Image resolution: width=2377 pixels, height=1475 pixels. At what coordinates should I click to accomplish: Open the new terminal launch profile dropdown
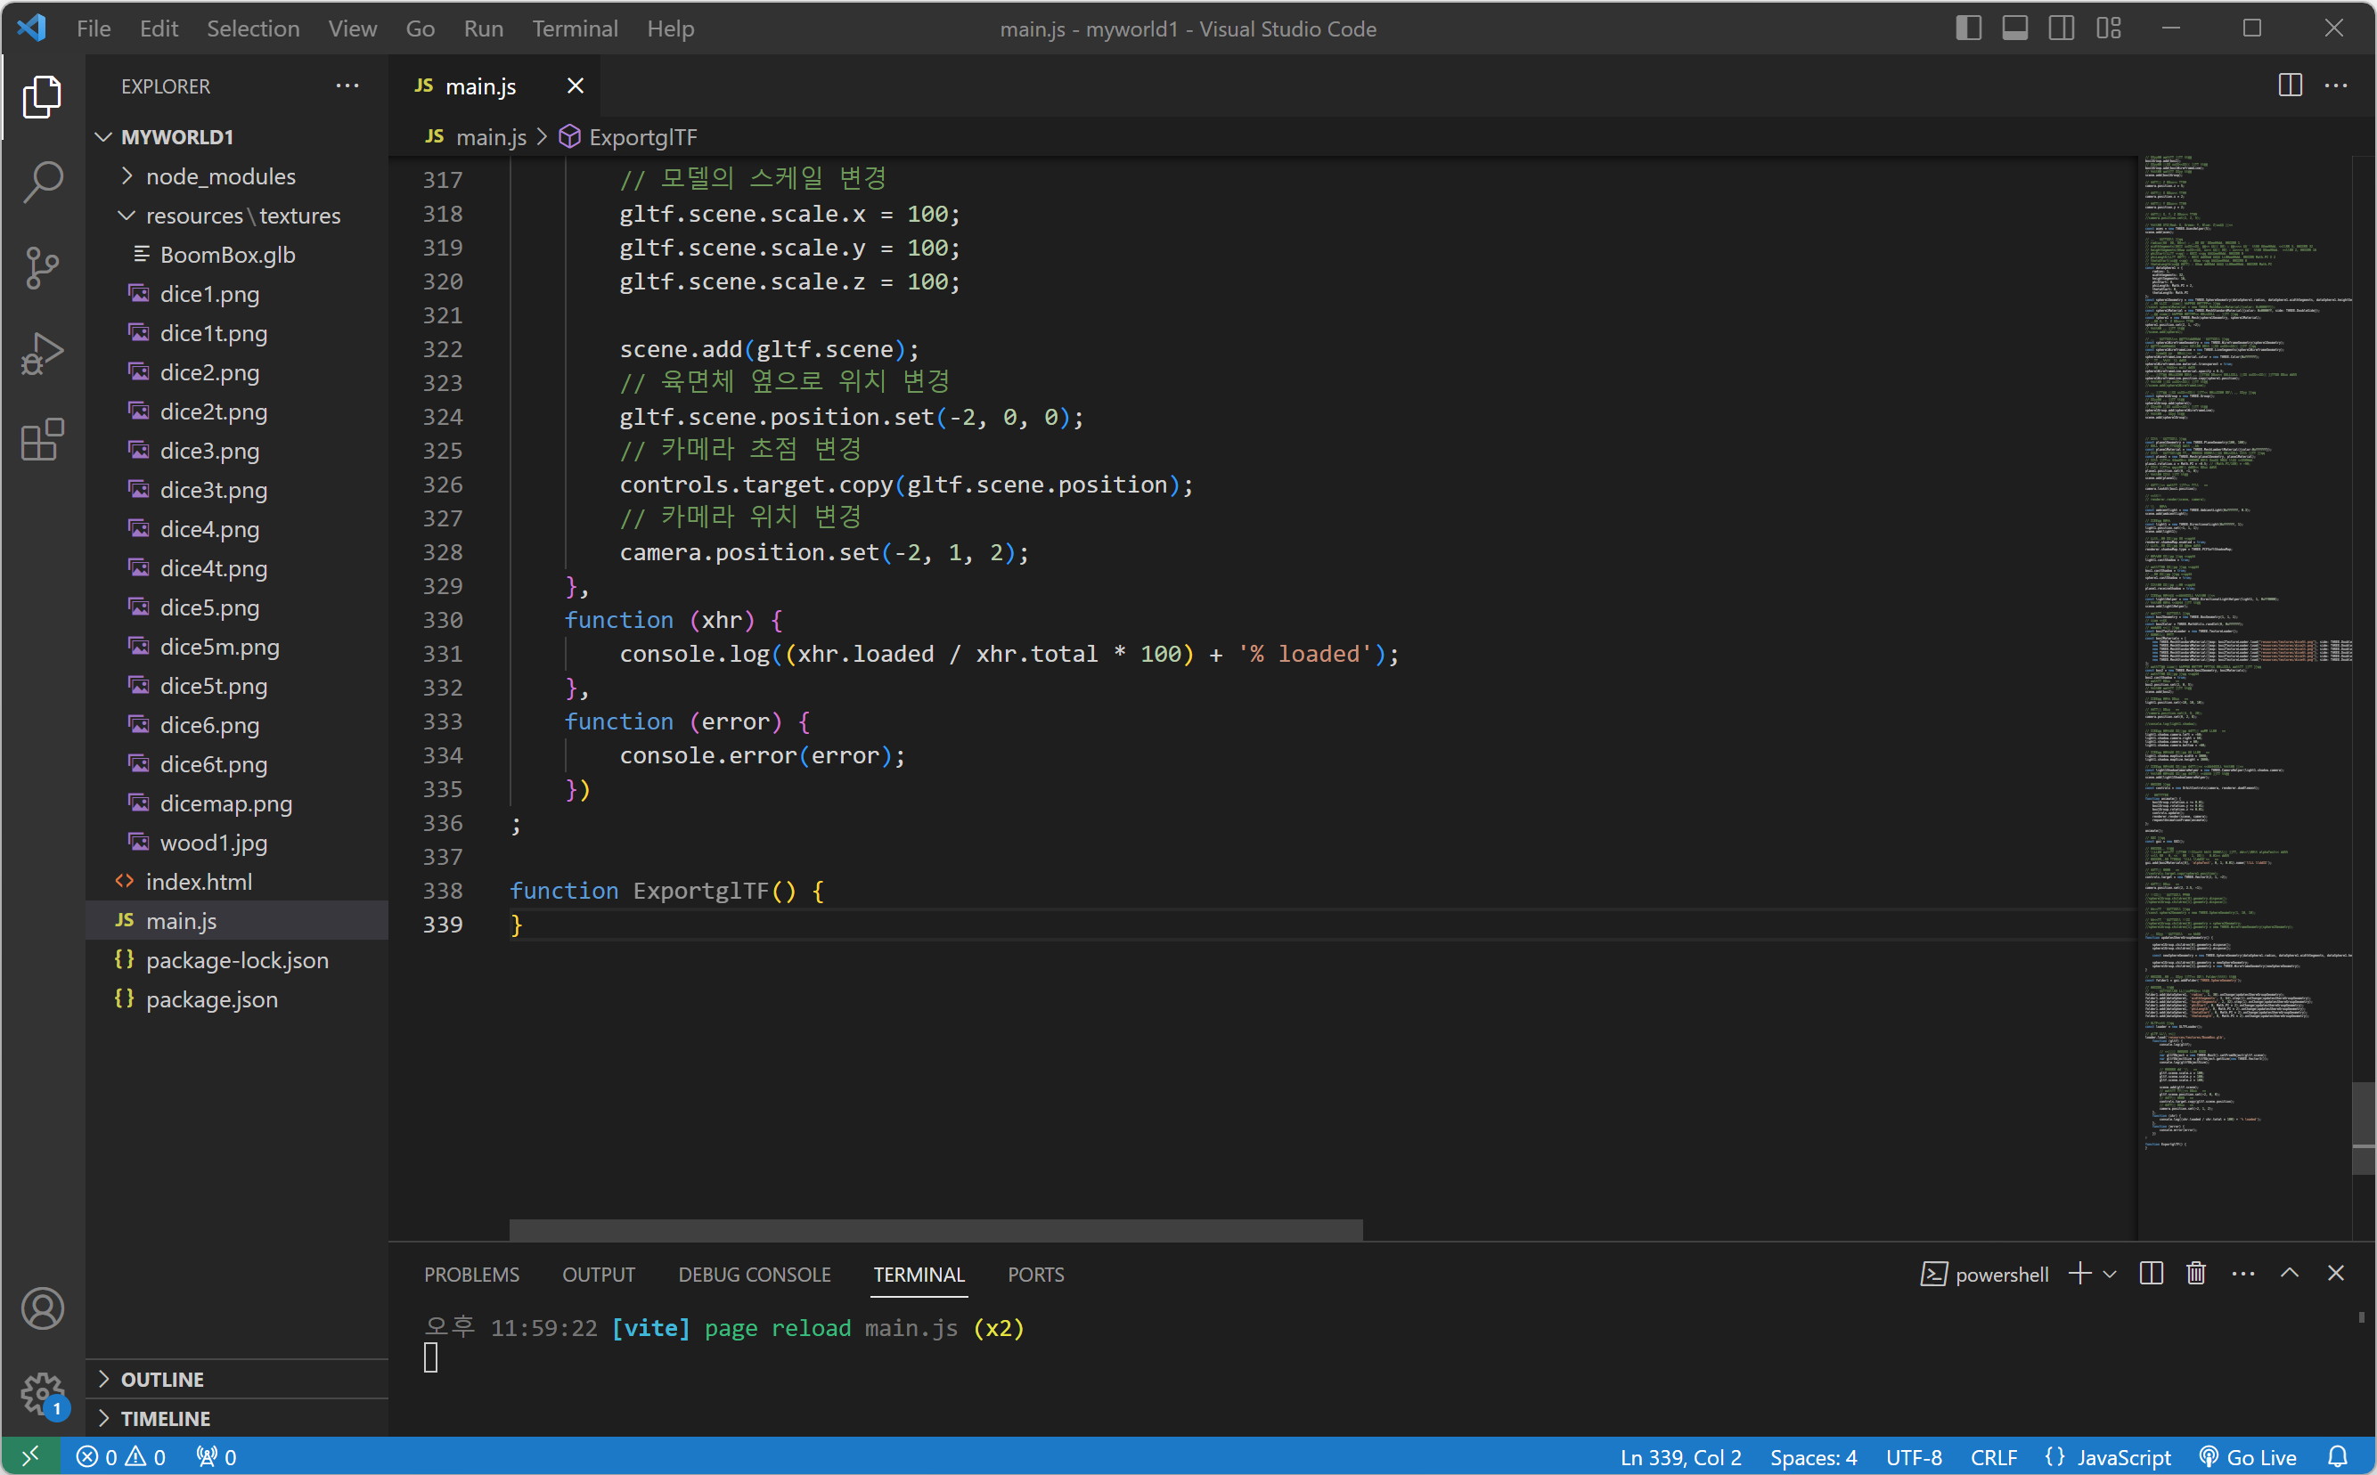click(2110, 1274)
